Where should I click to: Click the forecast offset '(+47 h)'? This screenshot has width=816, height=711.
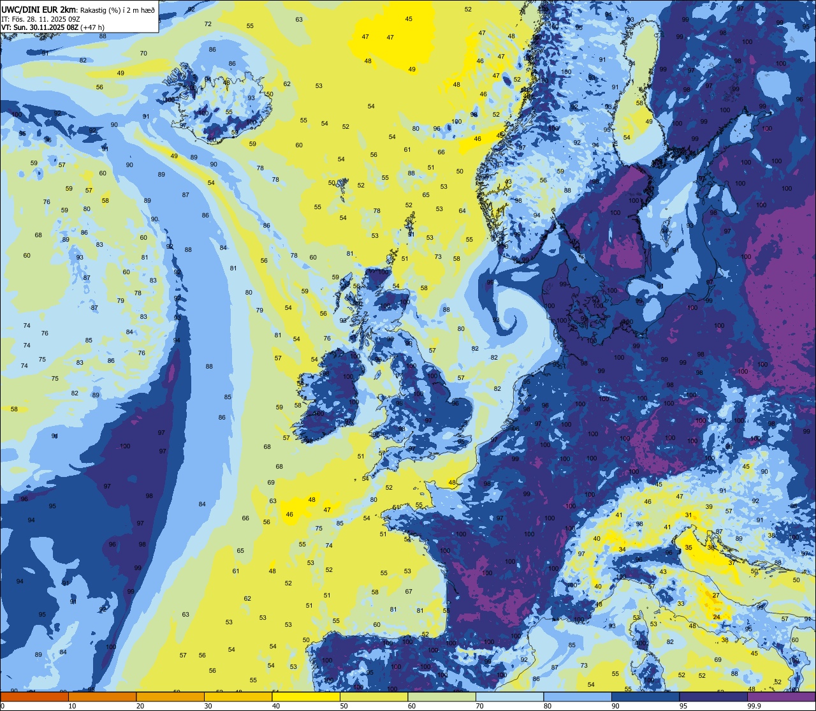tap(92, 27)
